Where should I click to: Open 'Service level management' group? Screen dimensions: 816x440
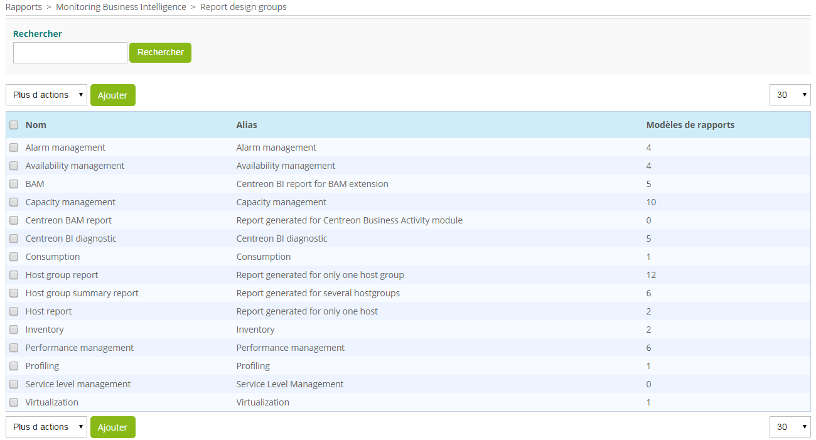[x=77, y=384]
